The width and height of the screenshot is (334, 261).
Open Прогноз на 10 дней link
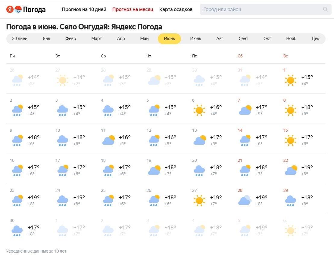(x=84, y=9)
